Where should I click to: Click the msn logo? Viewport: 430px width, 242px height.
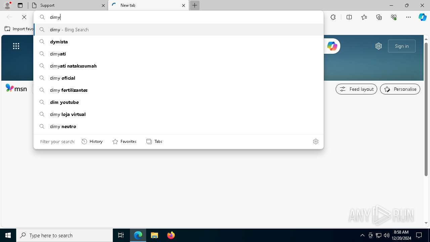[x=16, y=88]
